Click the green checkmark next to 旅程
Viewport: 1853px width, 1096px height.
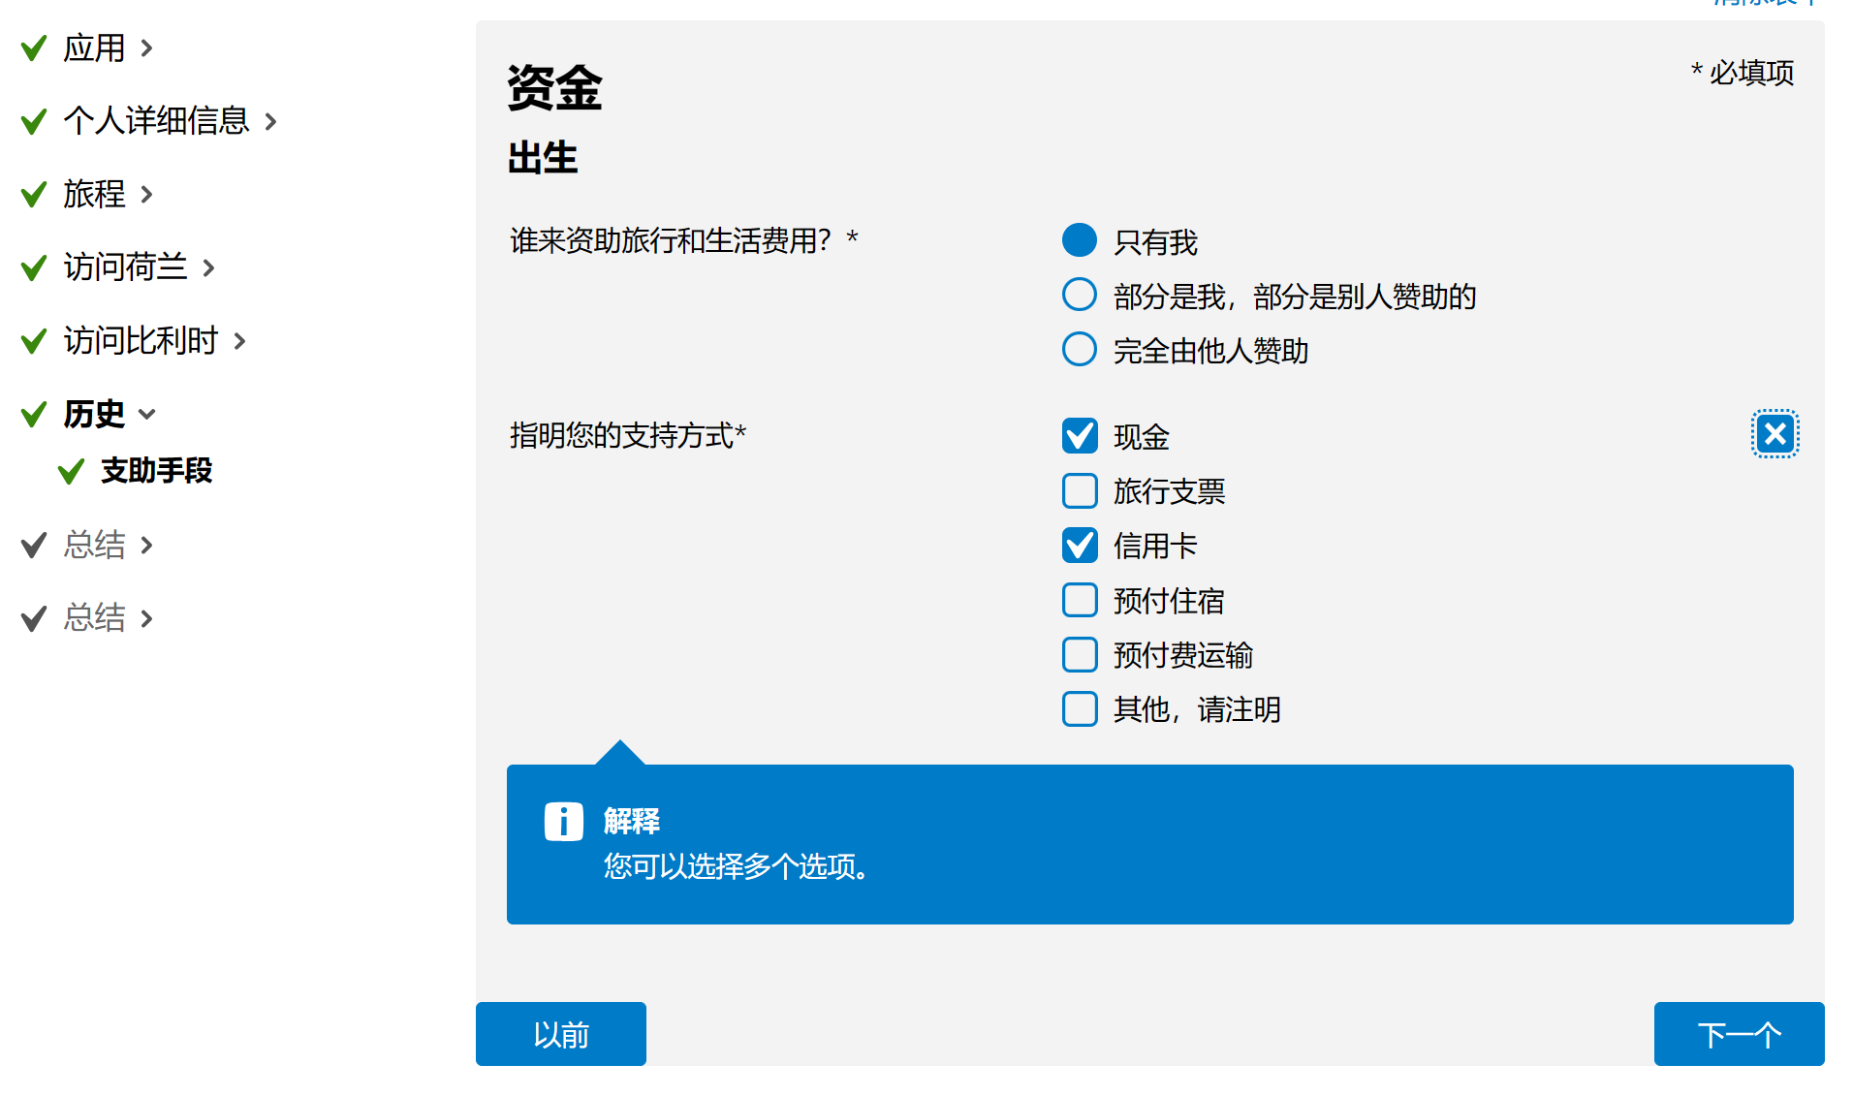(34, 194)
